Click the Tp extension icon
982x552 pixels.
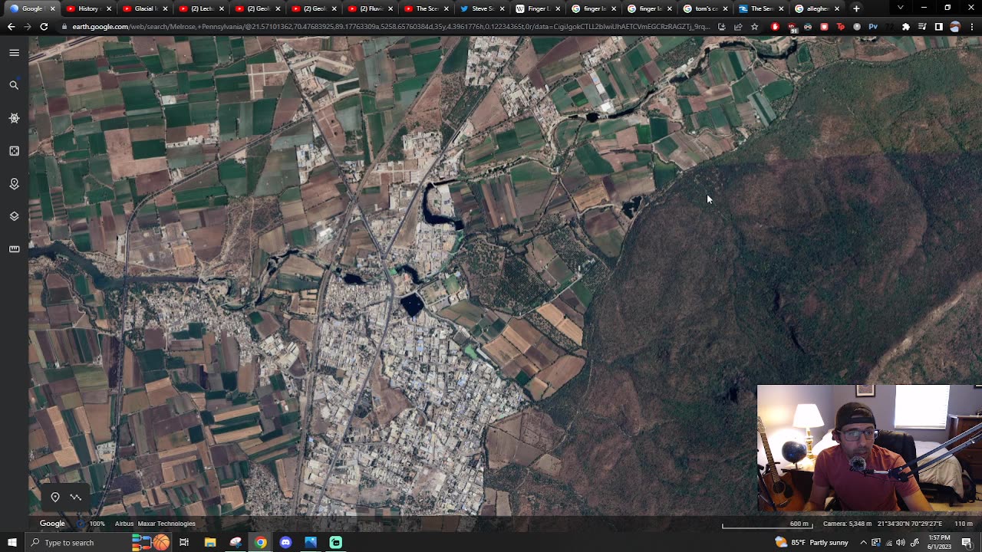click(x=840, y=27)
